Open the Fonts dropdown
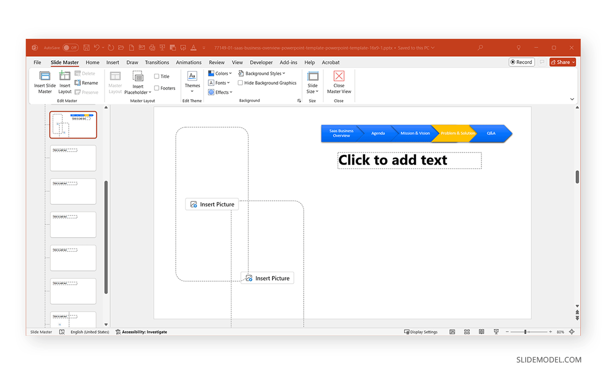This screenshot has height=375, width=606. [x=219, y=82]
